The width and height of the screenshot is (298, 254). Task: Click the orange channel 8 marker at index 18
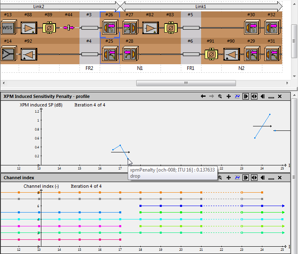(x=140, y=193)
